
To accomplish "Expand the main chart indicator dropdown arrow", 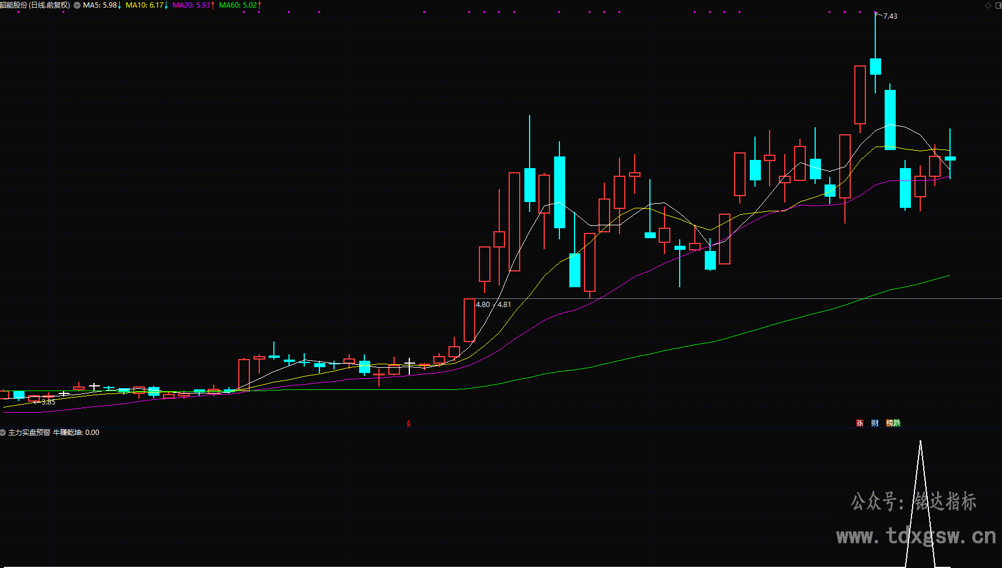I will pos(77,5).
